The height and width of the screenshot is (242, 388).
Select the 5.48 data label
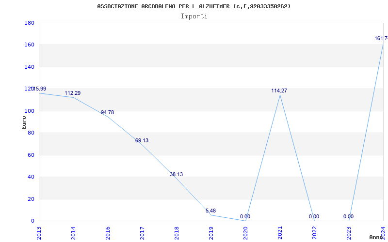pyautogui.click(x=210, y=211)
